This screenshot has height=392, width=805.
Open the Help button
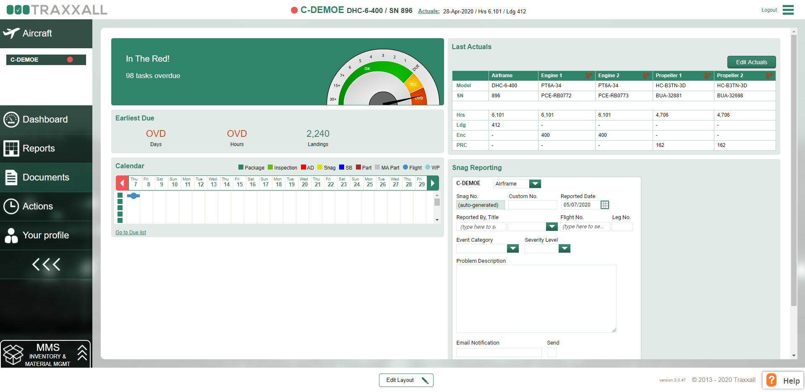(x=783, y=381)
